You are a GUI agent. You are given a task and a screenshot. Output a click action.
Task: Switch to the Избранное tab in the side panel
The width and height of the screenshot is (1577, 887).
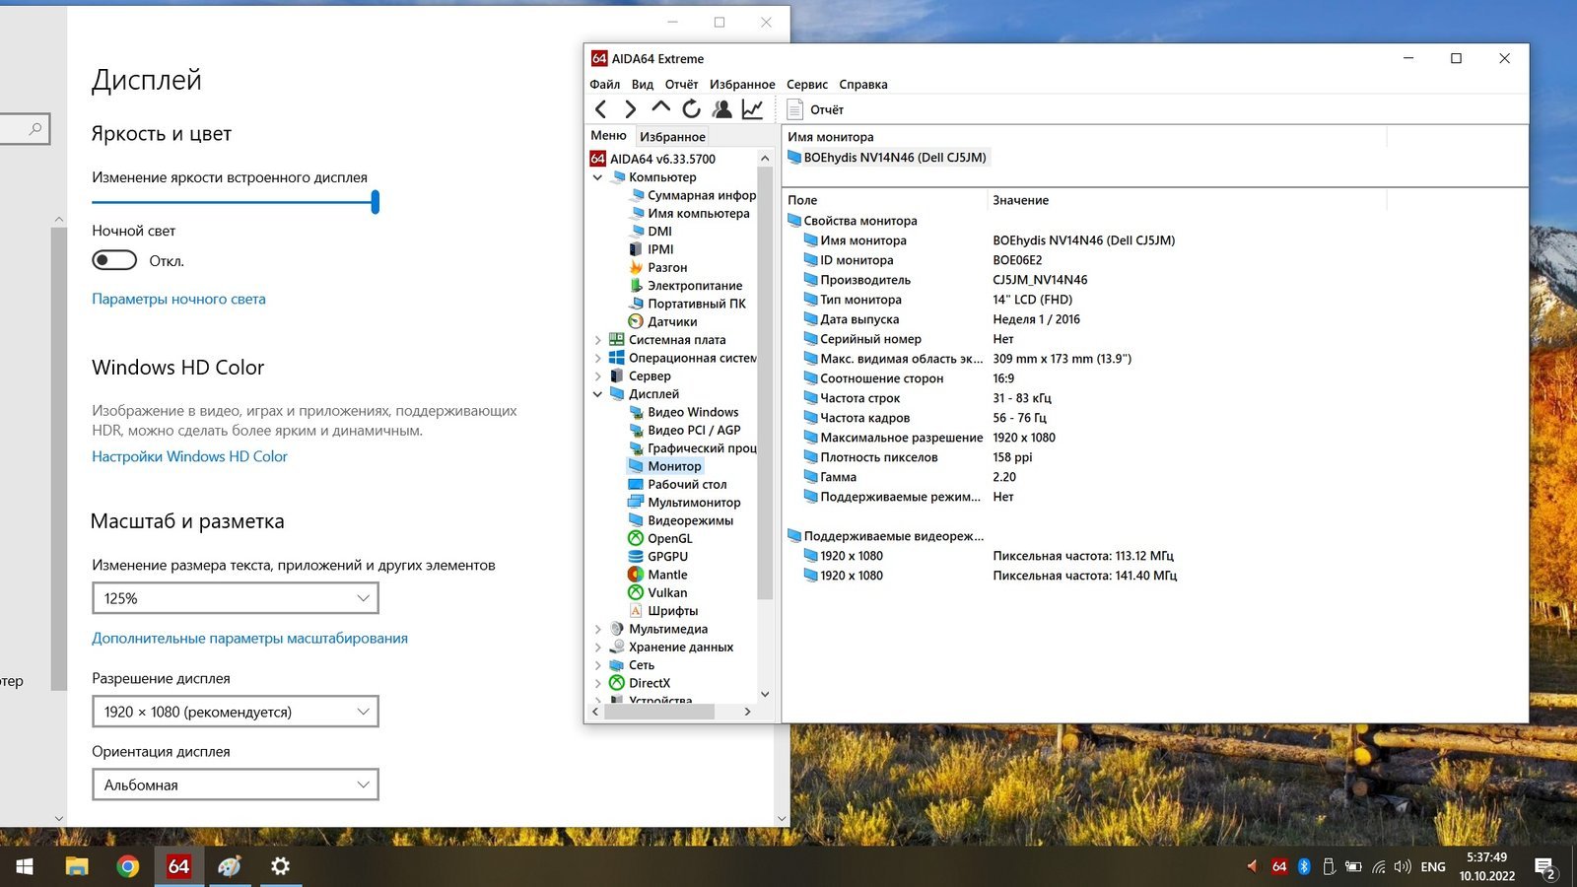pos(672,137)
